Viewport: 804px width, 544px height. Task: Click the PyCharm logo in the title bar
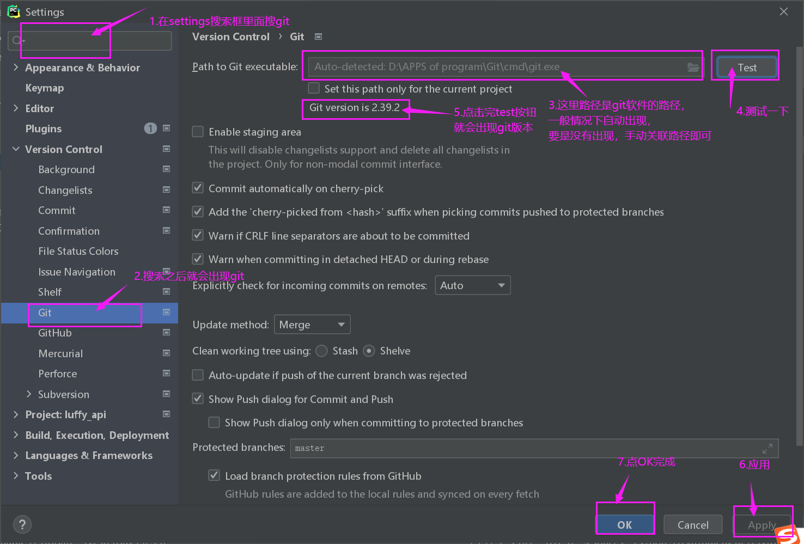click(x=14, y=11)
